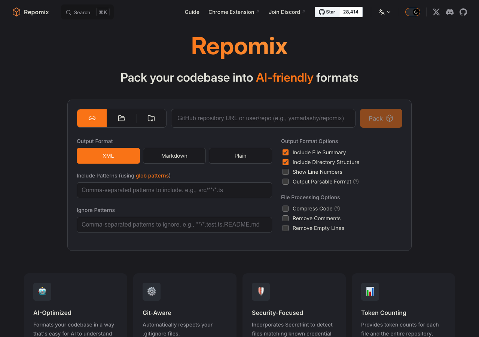The width and height of the screenshot is (479, 337).
Task: Click the File Processing Options label
Action: click(311, 197)
